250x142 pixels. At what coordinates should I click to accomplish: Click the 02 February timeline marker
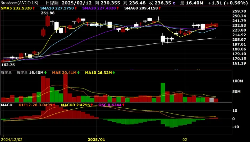pyautogui.click(x=185, y=140)
